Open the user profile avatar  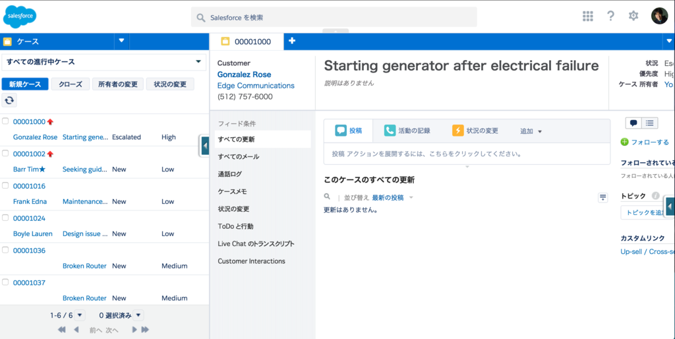coord(659,16)
